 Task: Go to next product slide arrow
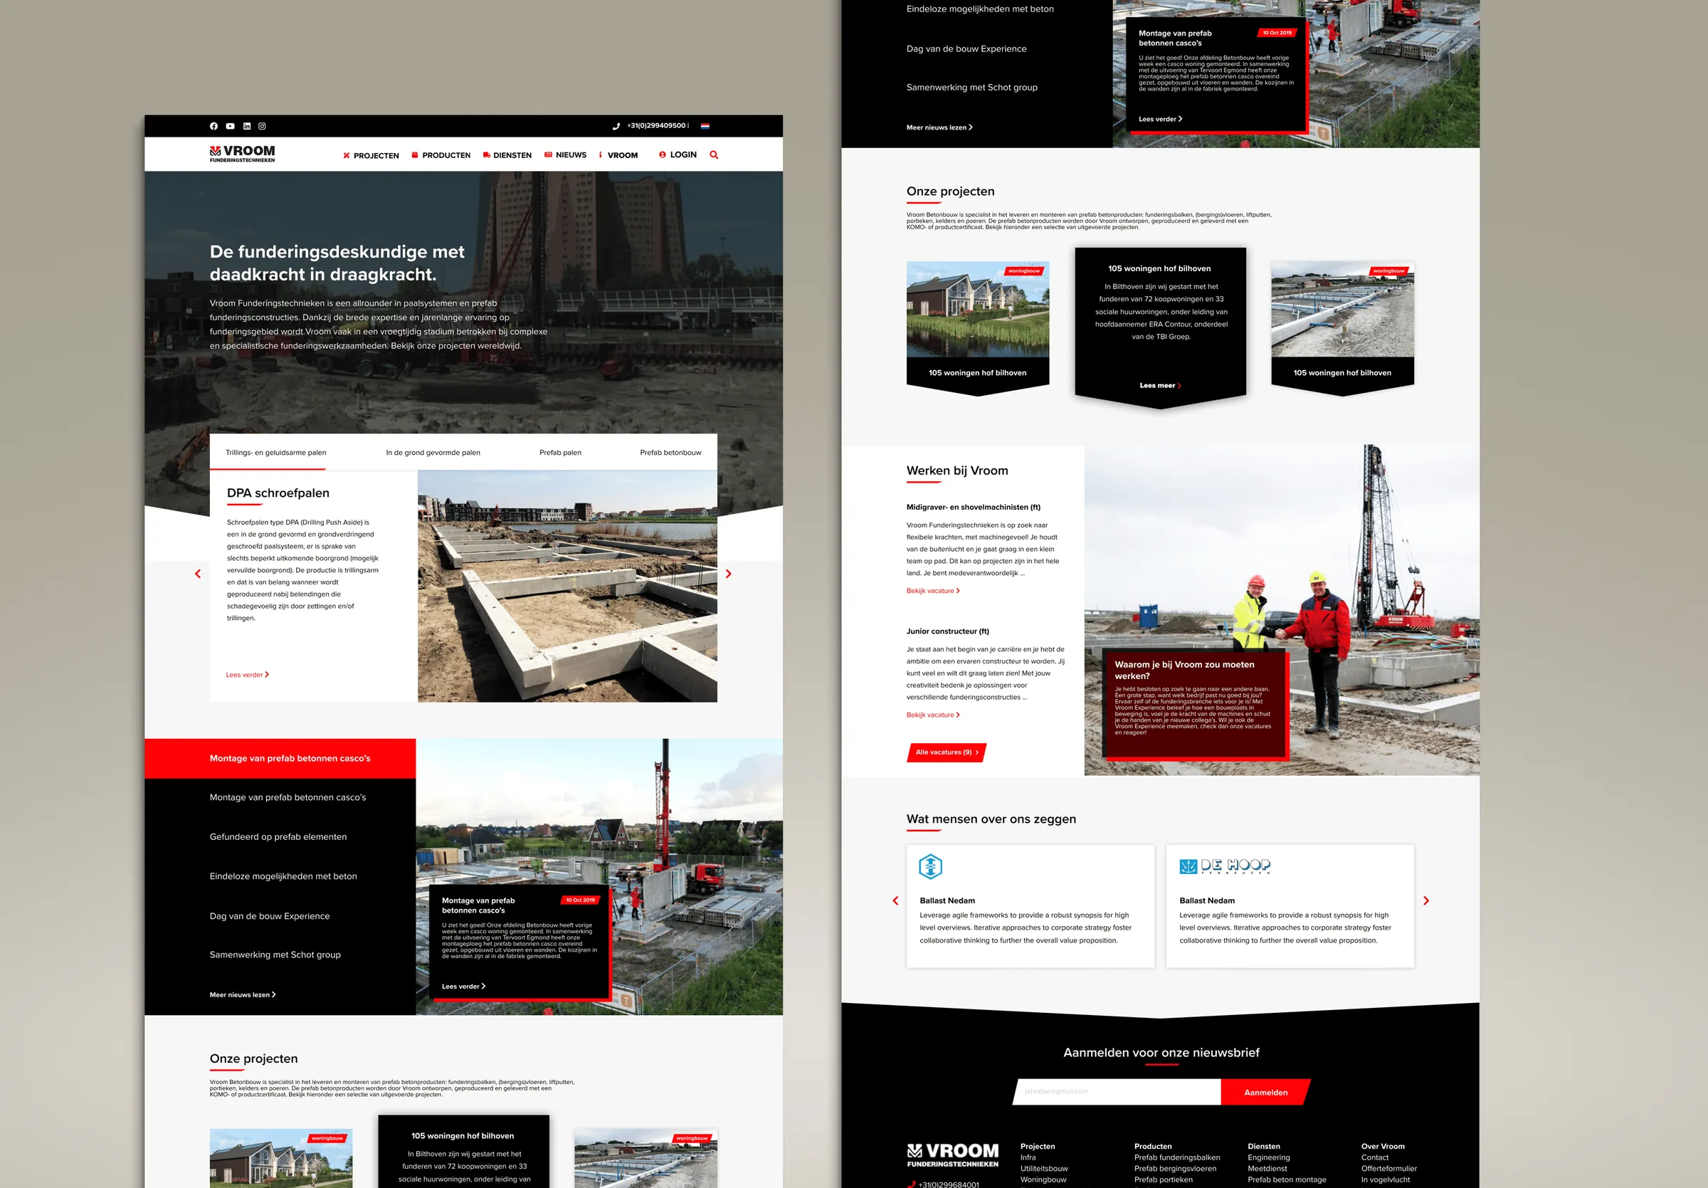[x=728, y=574]
